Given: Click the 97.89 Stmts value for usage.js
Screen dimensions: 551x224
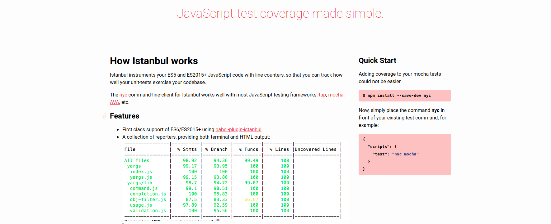Looking at the screenshot, I should pos(190,205).
